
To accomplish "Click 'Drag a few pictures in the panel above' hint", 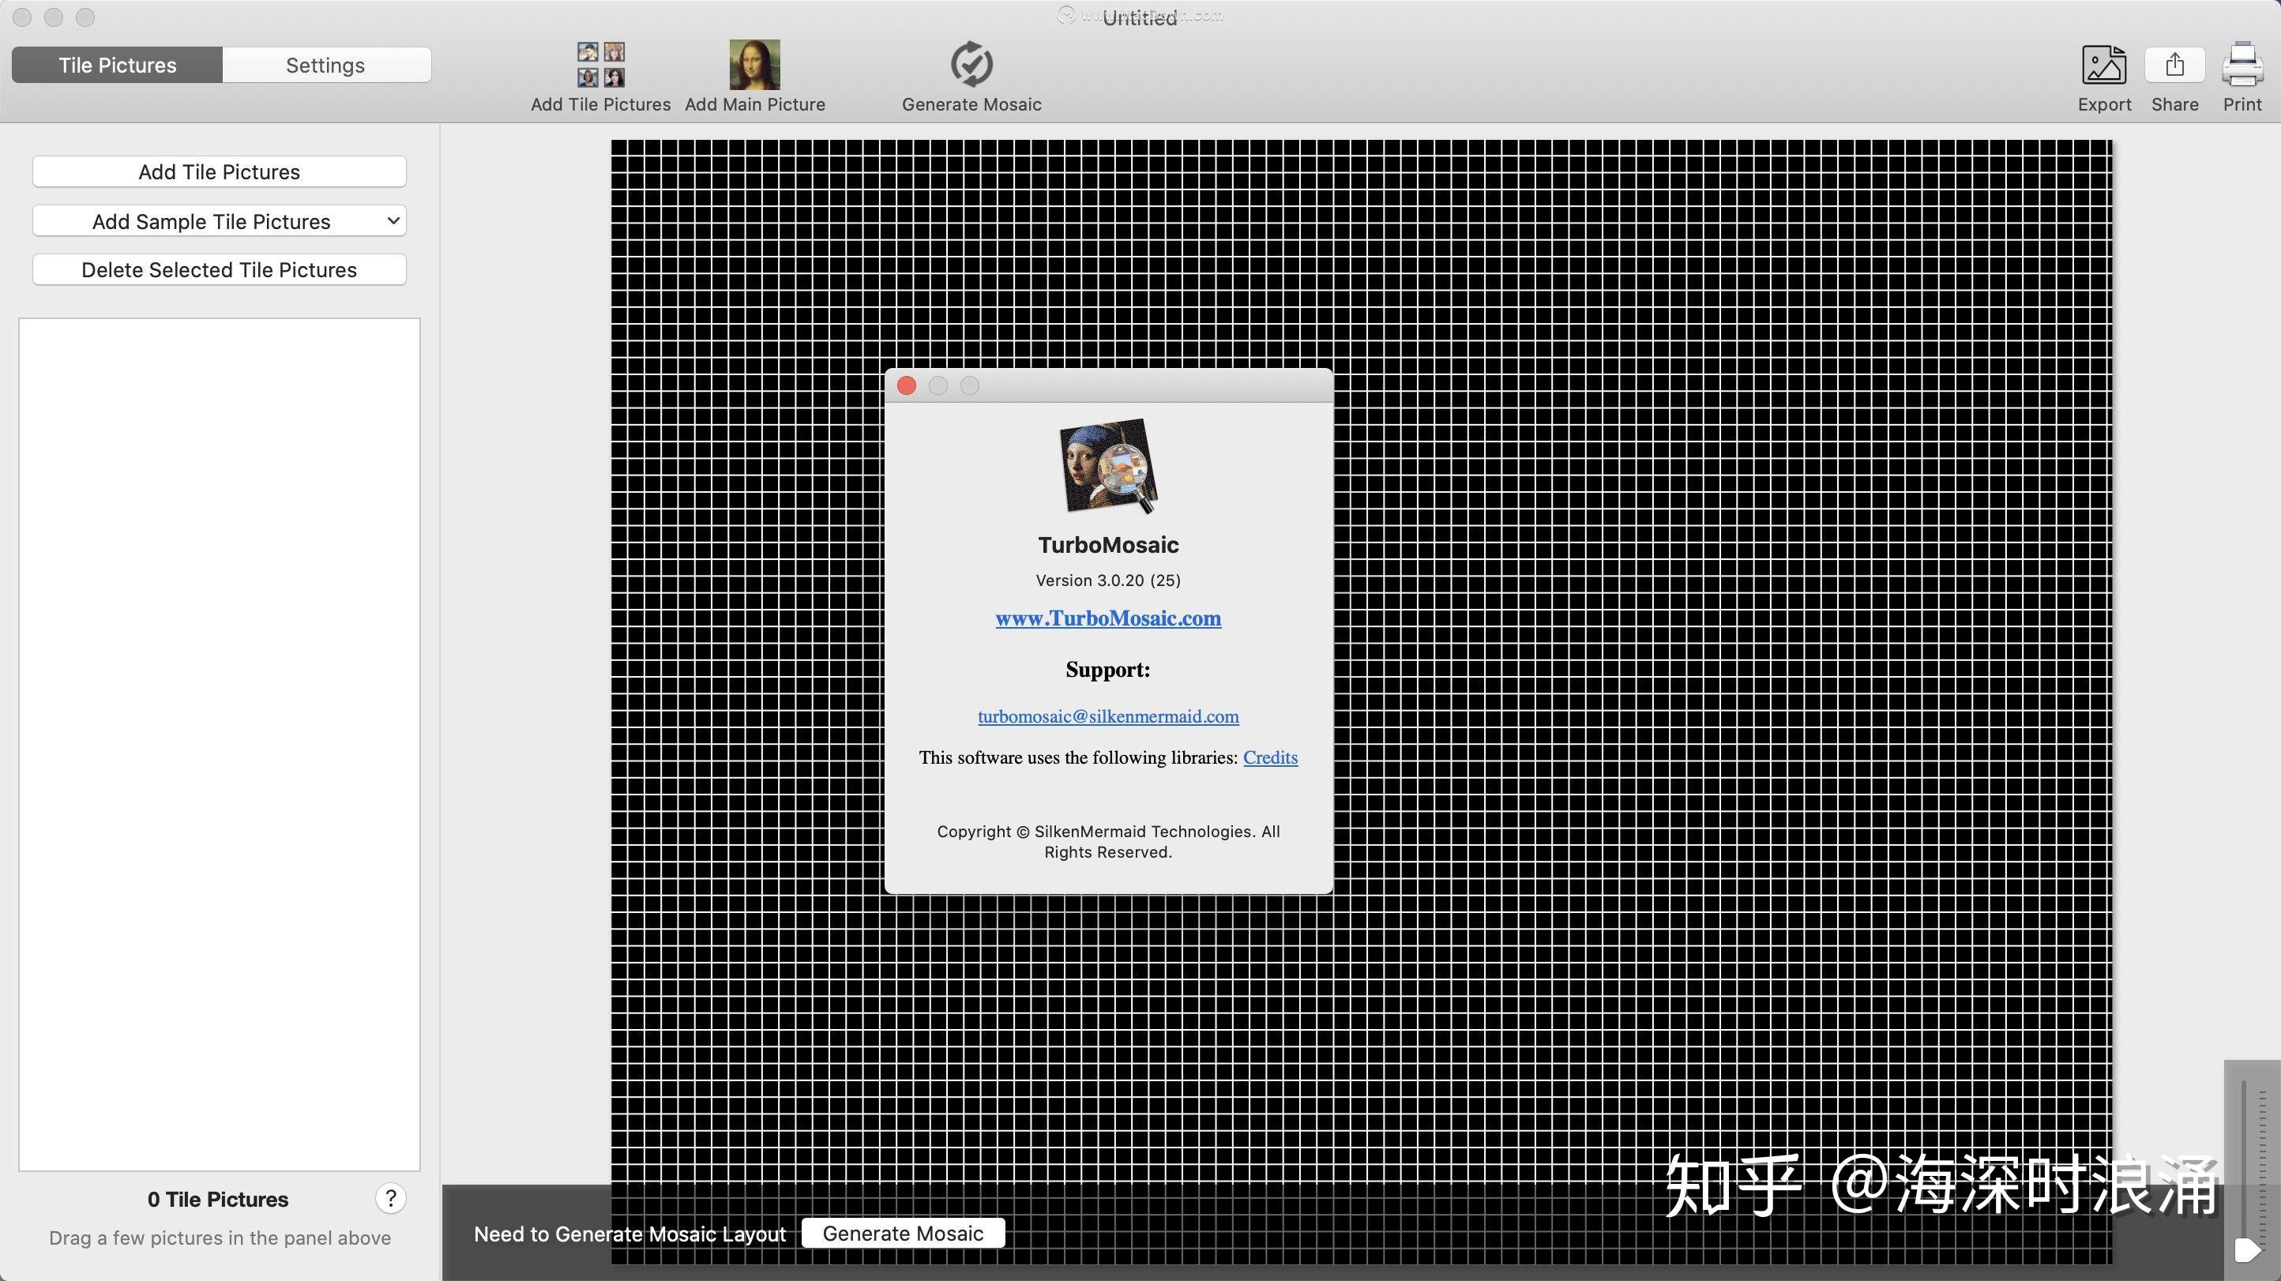I will [x=220, y=1238].
